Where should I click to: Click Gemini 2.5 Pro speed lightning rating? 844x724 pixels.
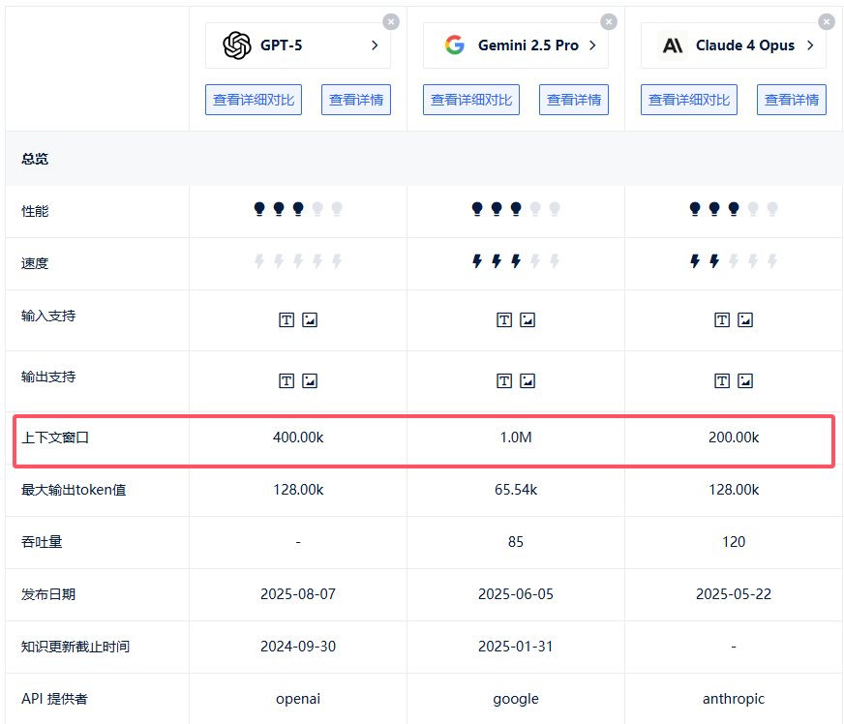coord(516,261)
